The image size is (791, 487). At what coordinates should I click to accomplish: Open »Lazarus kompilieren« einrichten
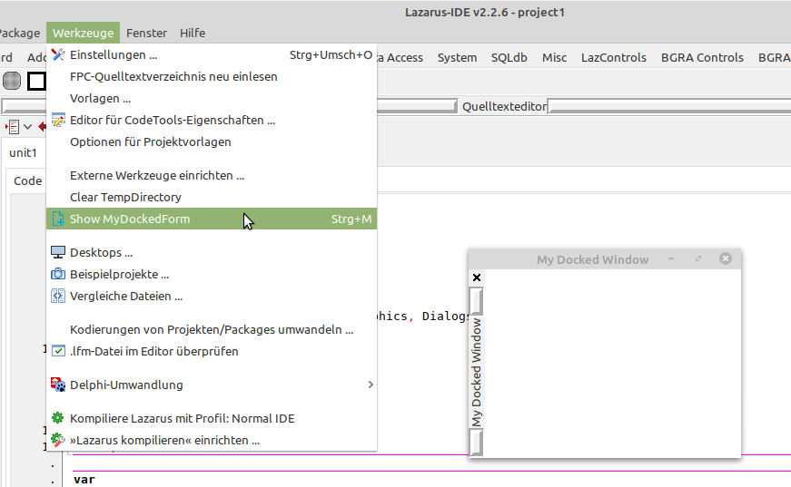tap(212, 440)
